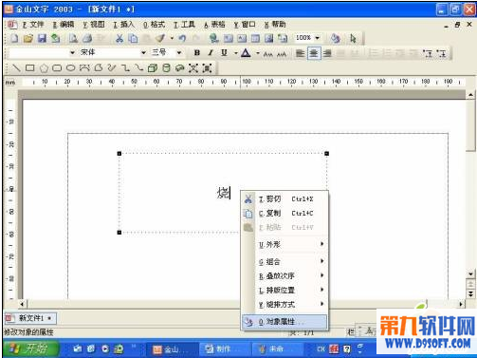Viewport: 477px width, 358px height.
Task: Click the font color A icon
Action: point(246,53)
